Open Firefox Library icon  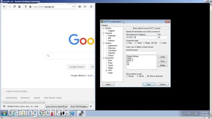tap(80, 7)
